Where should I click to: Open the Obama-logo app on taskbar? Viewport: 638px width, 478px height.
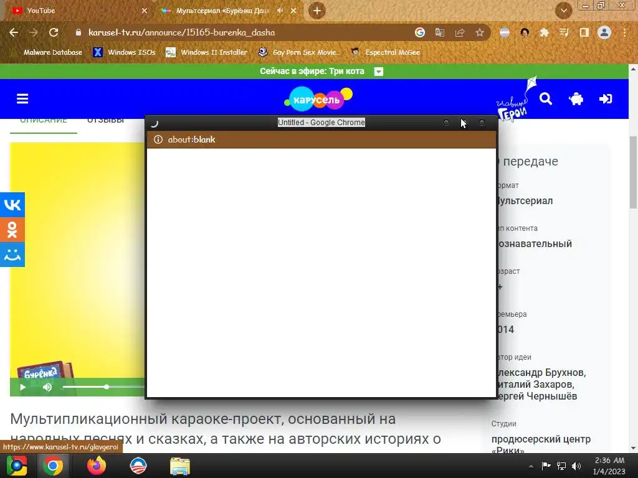pos(138,466)
